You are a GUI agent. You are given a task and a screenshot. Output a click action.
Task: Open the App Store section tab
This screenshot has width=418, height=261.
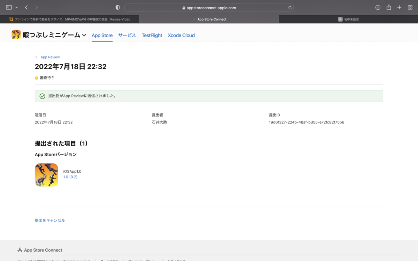coord(102,35)
